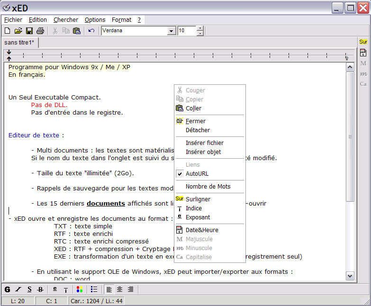
Task: Increase font size with up stepper
Action: point(200,28)
